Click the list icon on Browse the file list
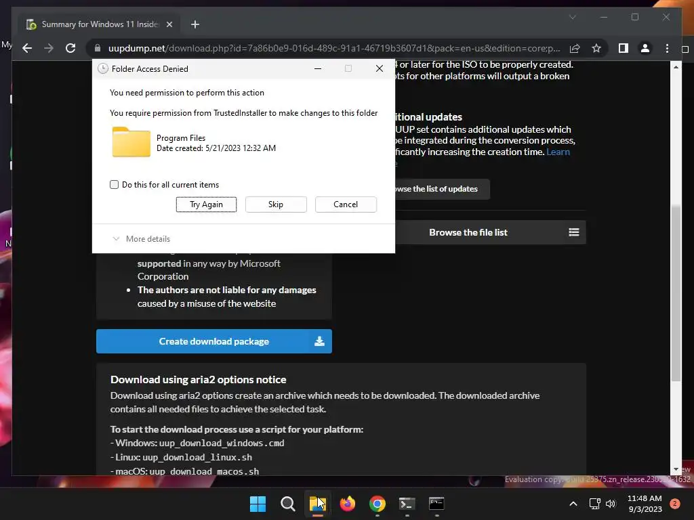The height and width of the screenshot is (520, 694). tap(574, 232)
